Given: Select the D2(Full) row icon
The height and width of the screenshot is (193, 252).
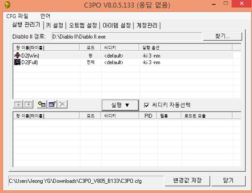Looking at the screenshot, I should coord(17,62).
